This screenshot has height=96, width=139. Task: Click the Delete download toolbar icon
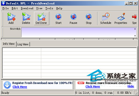26,17
